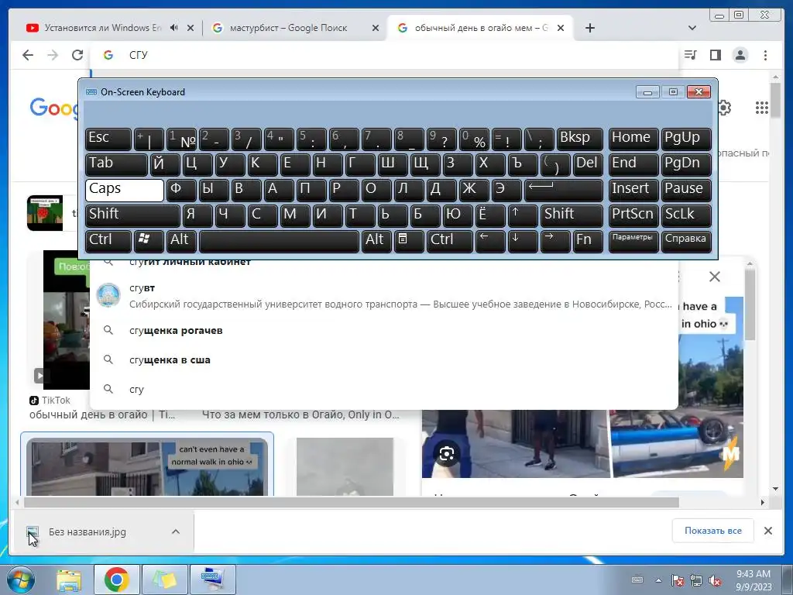Click the Bksp key on keyboard
793x595 pixels.
[579, 139]
